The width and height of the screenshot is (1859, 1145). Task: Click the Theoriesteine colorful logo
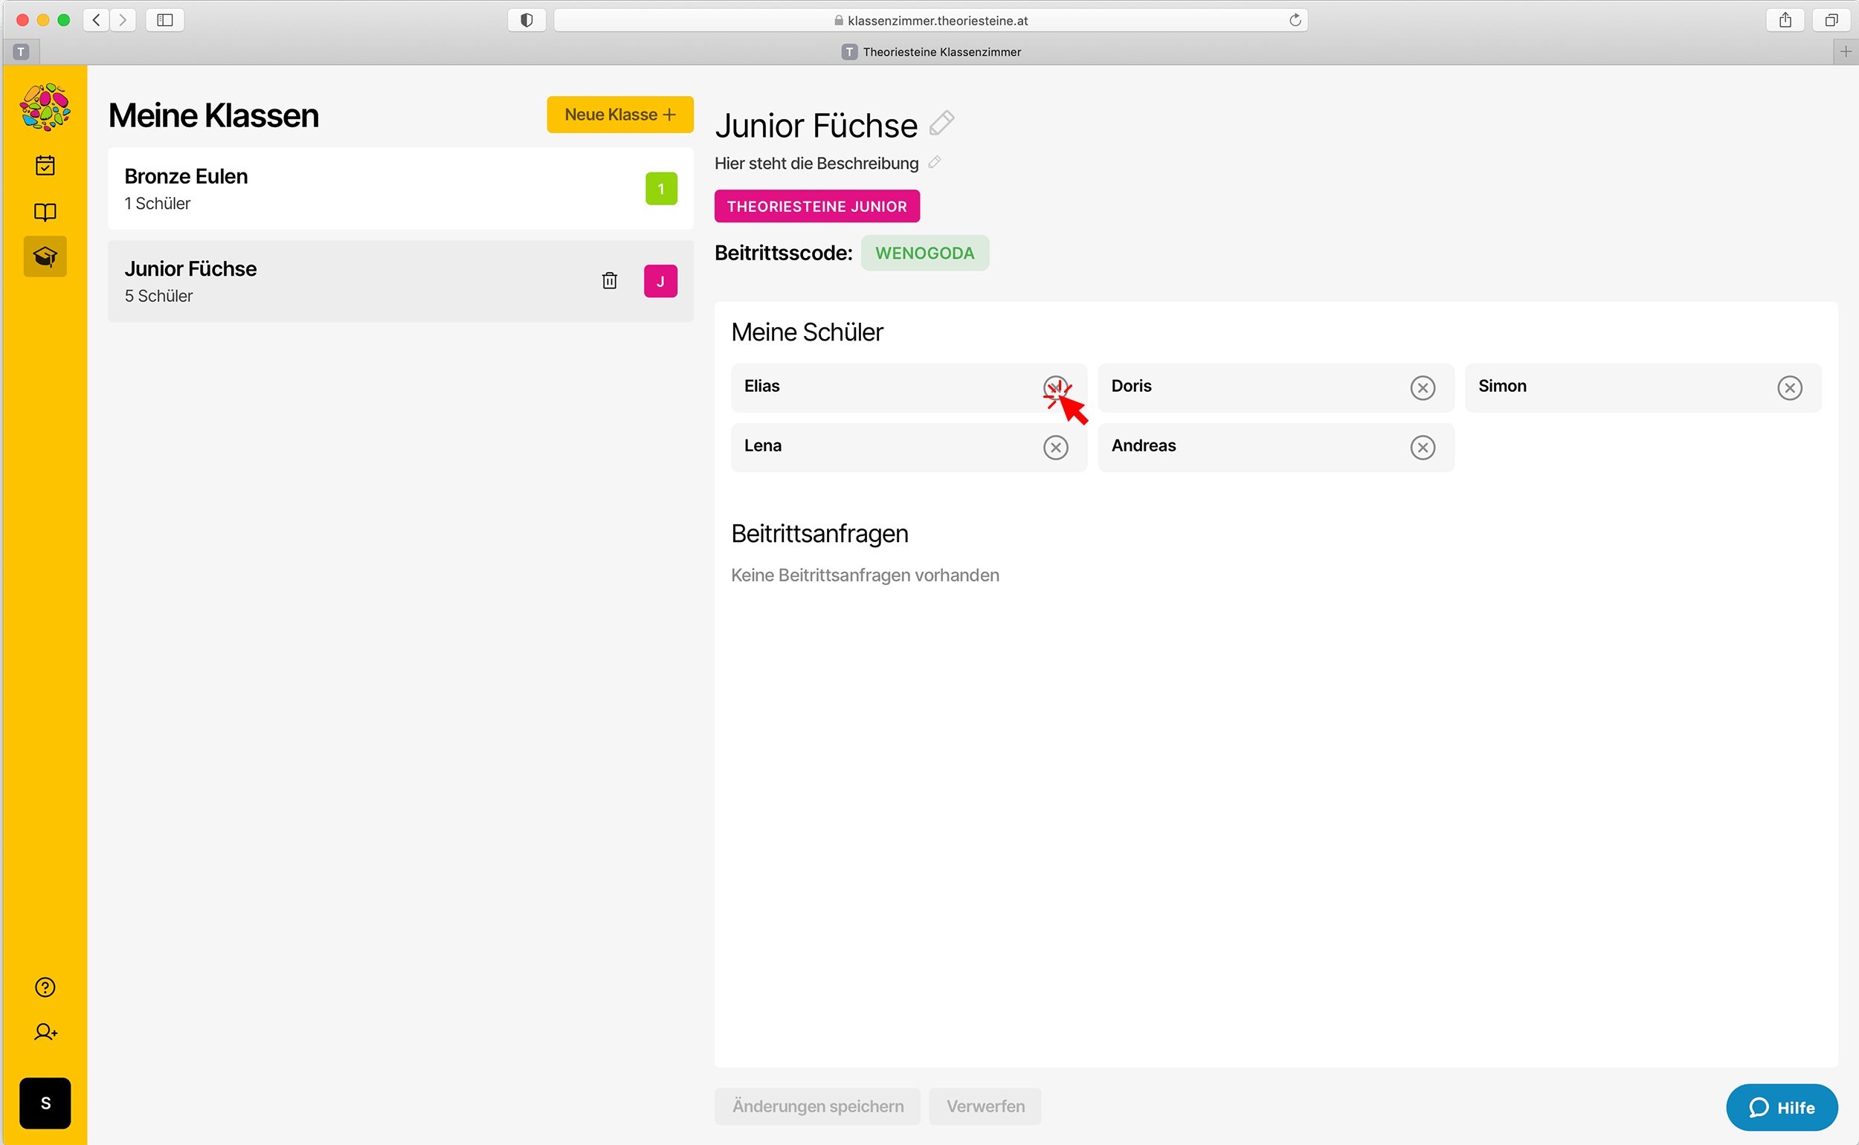(x=45, y=107)
